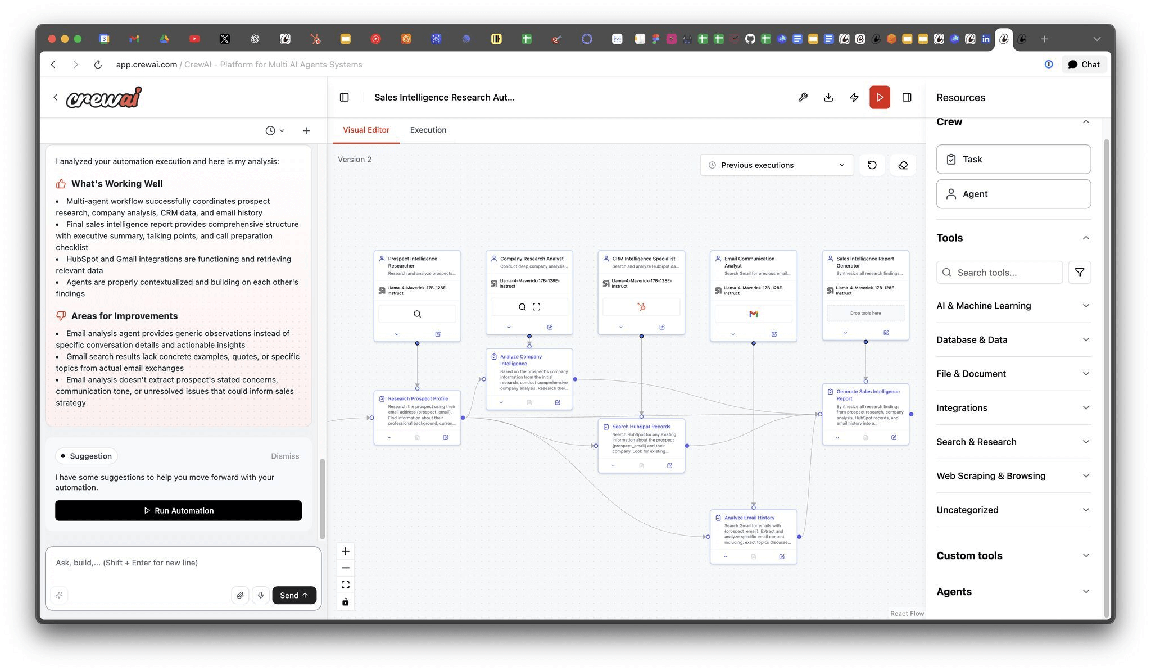Select the Visual Editor tab
The height and width of the screenshot is (671, 1151).
tap(366, 130)
